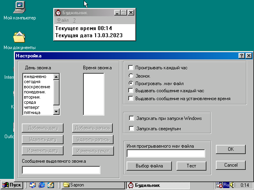Select ежедневно in the day list

click(x=38, y=76)
